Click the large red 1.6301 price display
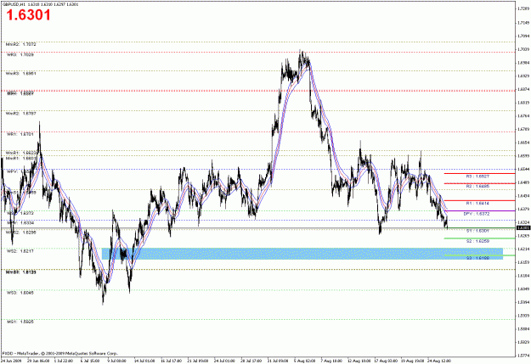This screenshot has width=531, height=364. (x=28, y=15)
